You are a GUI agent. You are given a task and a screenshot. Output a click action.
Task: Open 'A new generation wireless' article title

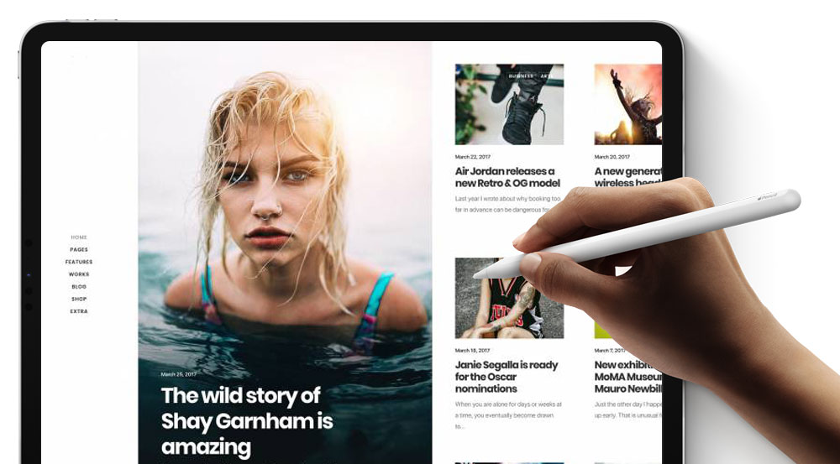[x=627, y=177]
